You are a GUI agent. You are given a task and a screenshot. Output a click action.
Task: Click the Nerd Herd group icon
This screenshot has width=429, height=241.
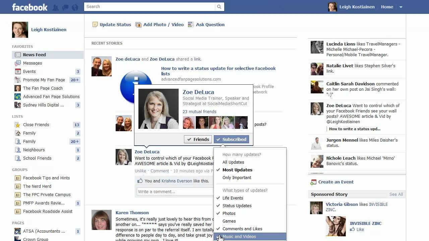tap(18, 186)
